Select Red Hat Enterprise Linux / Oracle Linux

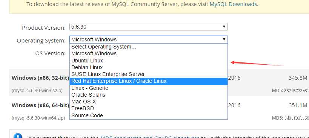(x=149, y=81)
